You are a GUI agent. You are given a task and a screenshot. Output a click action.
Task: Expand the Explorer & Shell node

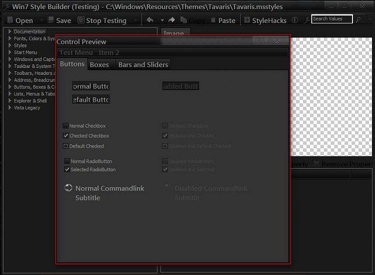pos(10,100)
